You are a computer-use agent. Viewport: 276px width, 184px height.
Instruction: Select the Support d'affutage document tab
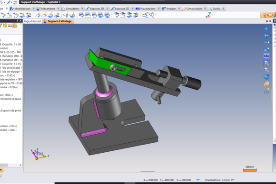click(x=58, y=21)
